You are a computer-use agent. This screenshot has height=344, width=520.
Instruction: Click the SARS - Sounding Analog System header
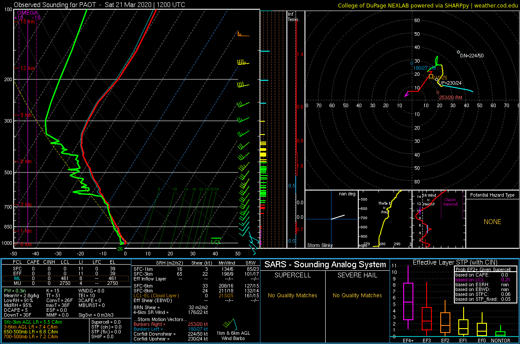click(325, 265)
